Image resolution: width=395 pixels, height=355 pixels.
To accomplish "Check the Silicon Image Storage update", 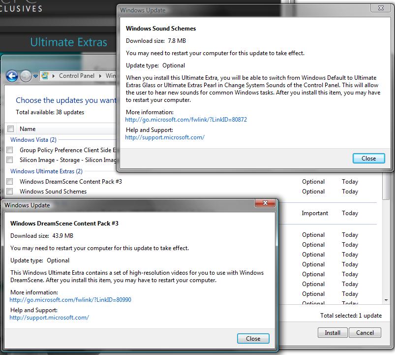I will [10, 160].
